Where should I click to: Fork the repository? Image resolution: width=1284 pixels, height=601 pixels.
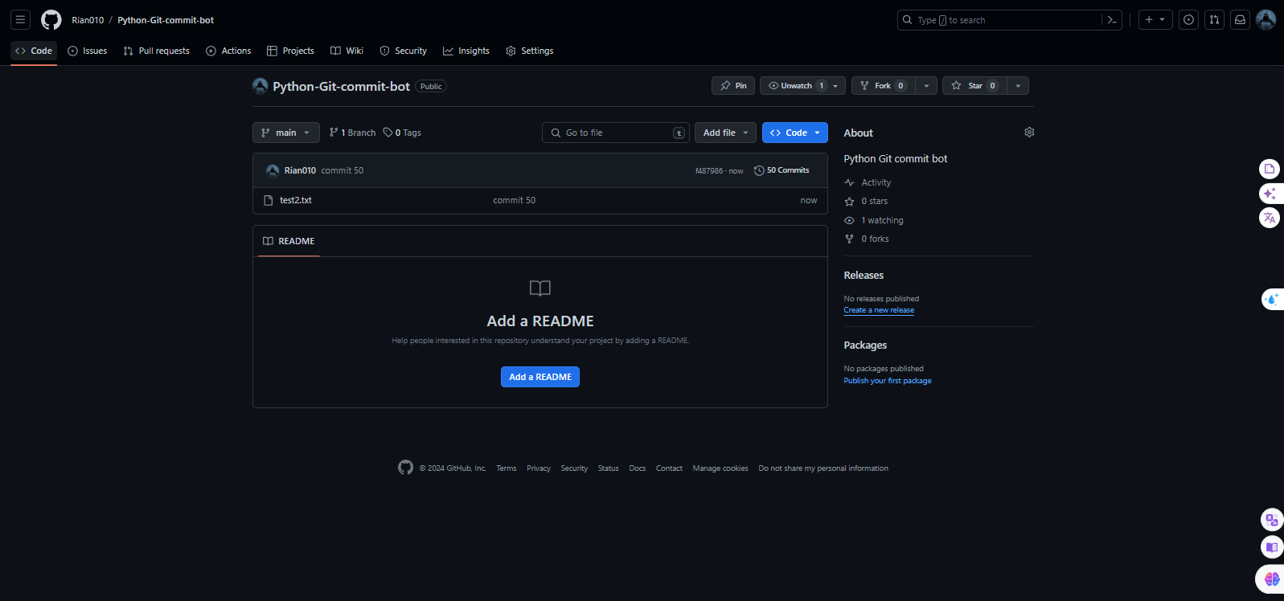[x=883, y=86]
